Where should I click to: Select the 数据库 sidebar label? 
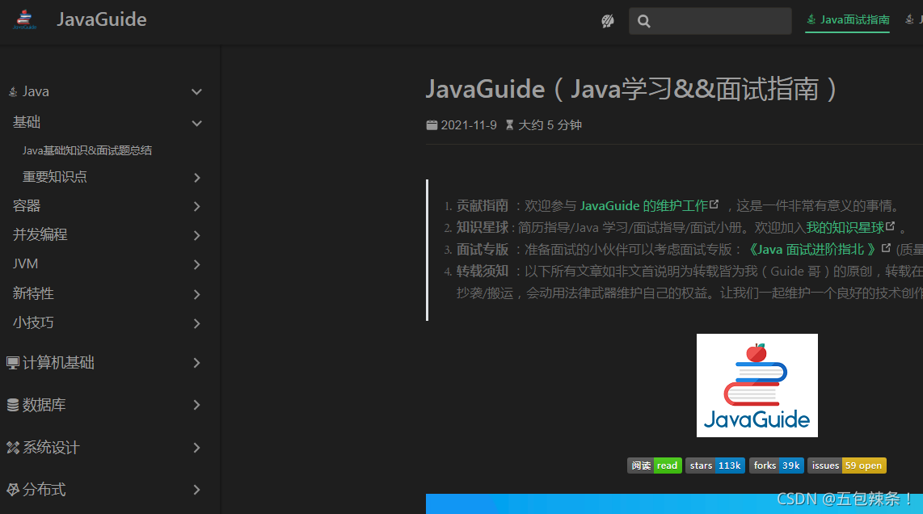44,405
